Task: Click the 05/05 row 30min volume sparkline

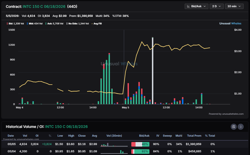Action: coord(114,144)
